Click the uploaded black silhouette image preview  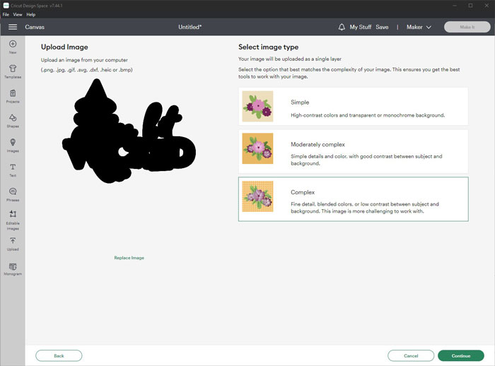(129, 131)
